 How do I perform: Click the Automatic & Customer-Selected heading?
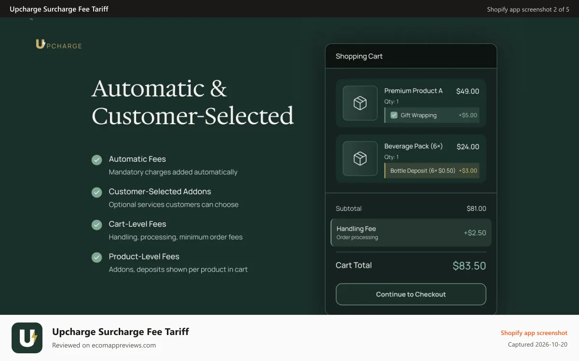pyautogui.click(x=193, y=102)
